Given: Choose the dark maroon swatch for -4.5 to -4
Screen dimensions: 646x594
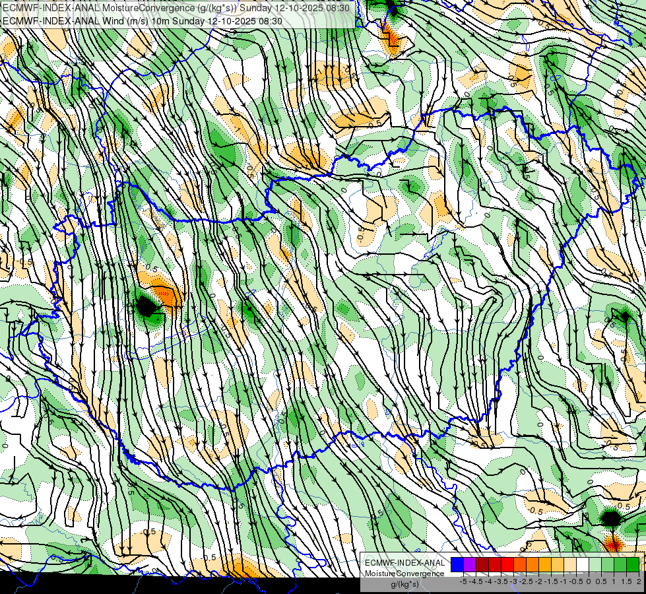Looking at the screenshot, I should (x=482, y=564).
